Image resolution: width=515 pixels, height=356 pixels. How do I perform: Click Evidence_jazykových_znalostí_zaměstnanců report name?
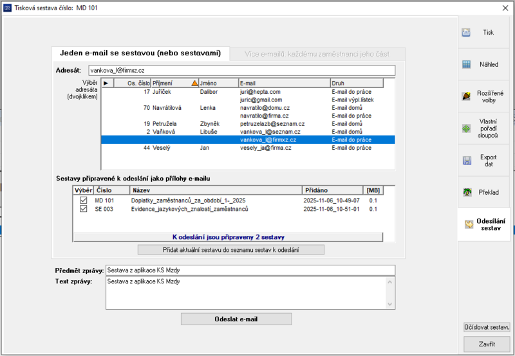tap(189, 209)
